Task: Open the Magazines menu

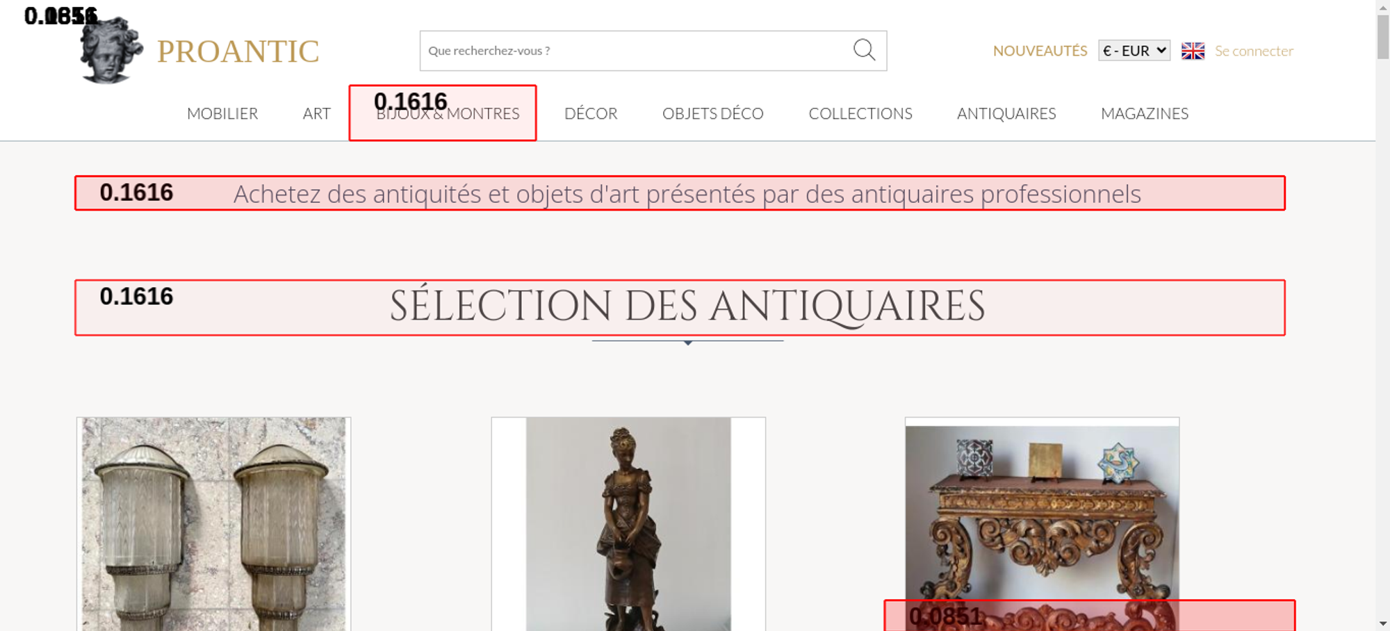Action: click(1144, 113)
